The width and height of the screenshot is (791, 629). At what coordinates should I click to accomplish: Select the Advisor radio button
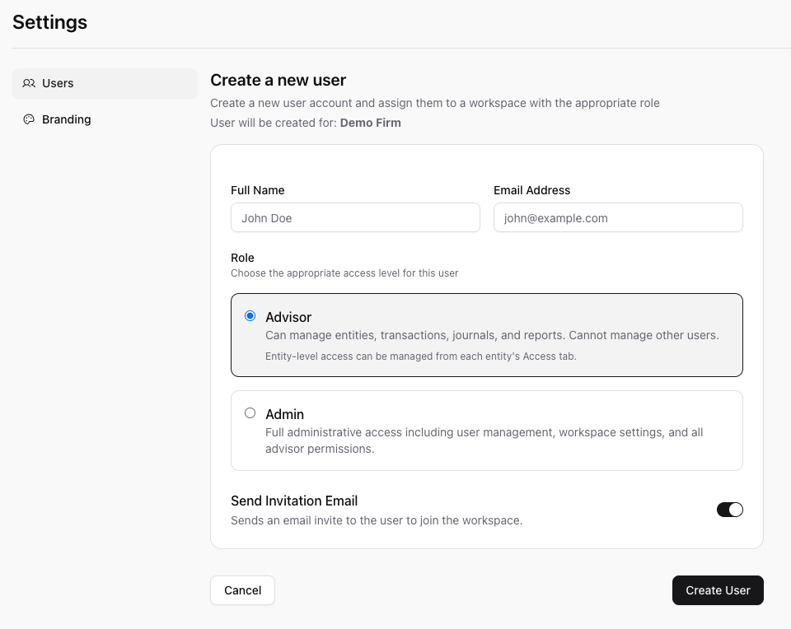click(250, 315)
